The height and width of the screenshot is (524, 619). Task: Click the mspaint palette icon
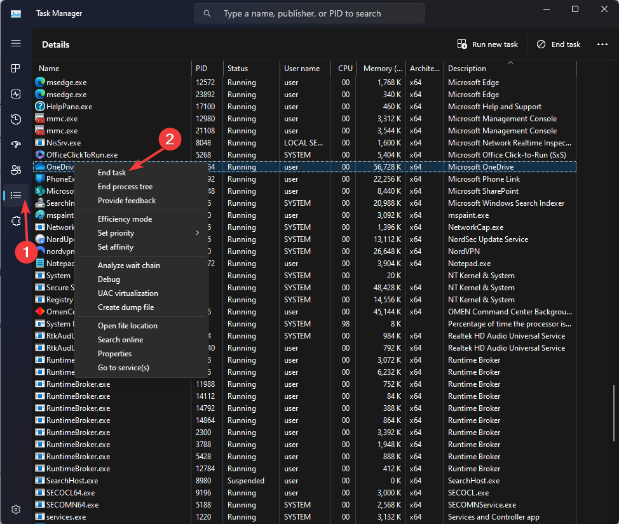[40, 215]
